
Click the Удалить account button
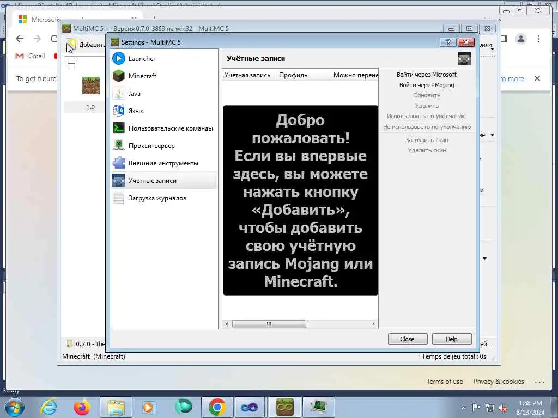tap(427, 106)
